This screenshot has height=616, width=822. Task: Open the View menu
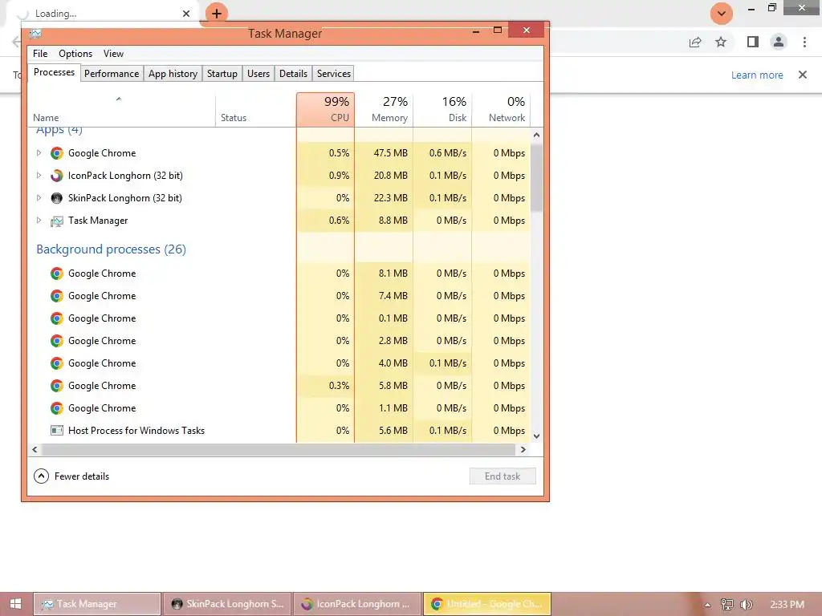point(113,54)
